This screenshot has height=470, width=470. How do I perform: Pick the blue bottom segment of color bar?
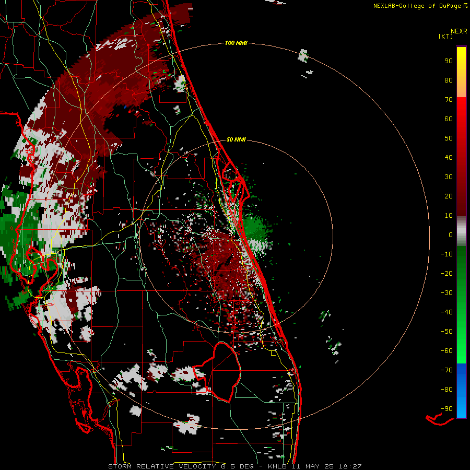[461, 391]
